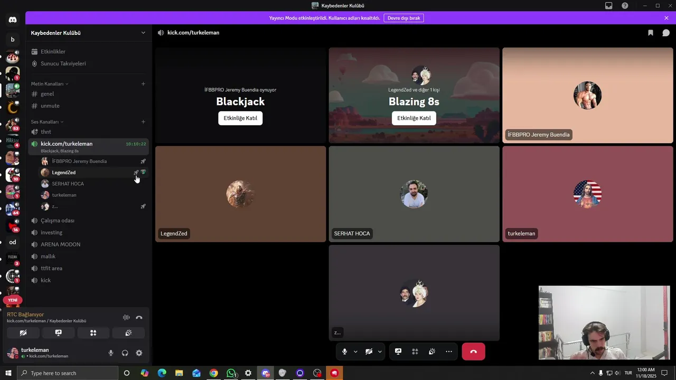Join the Çalışma odası voice channel
The width and height of the screenshot is (676, 380).
[x=88, y=221]
